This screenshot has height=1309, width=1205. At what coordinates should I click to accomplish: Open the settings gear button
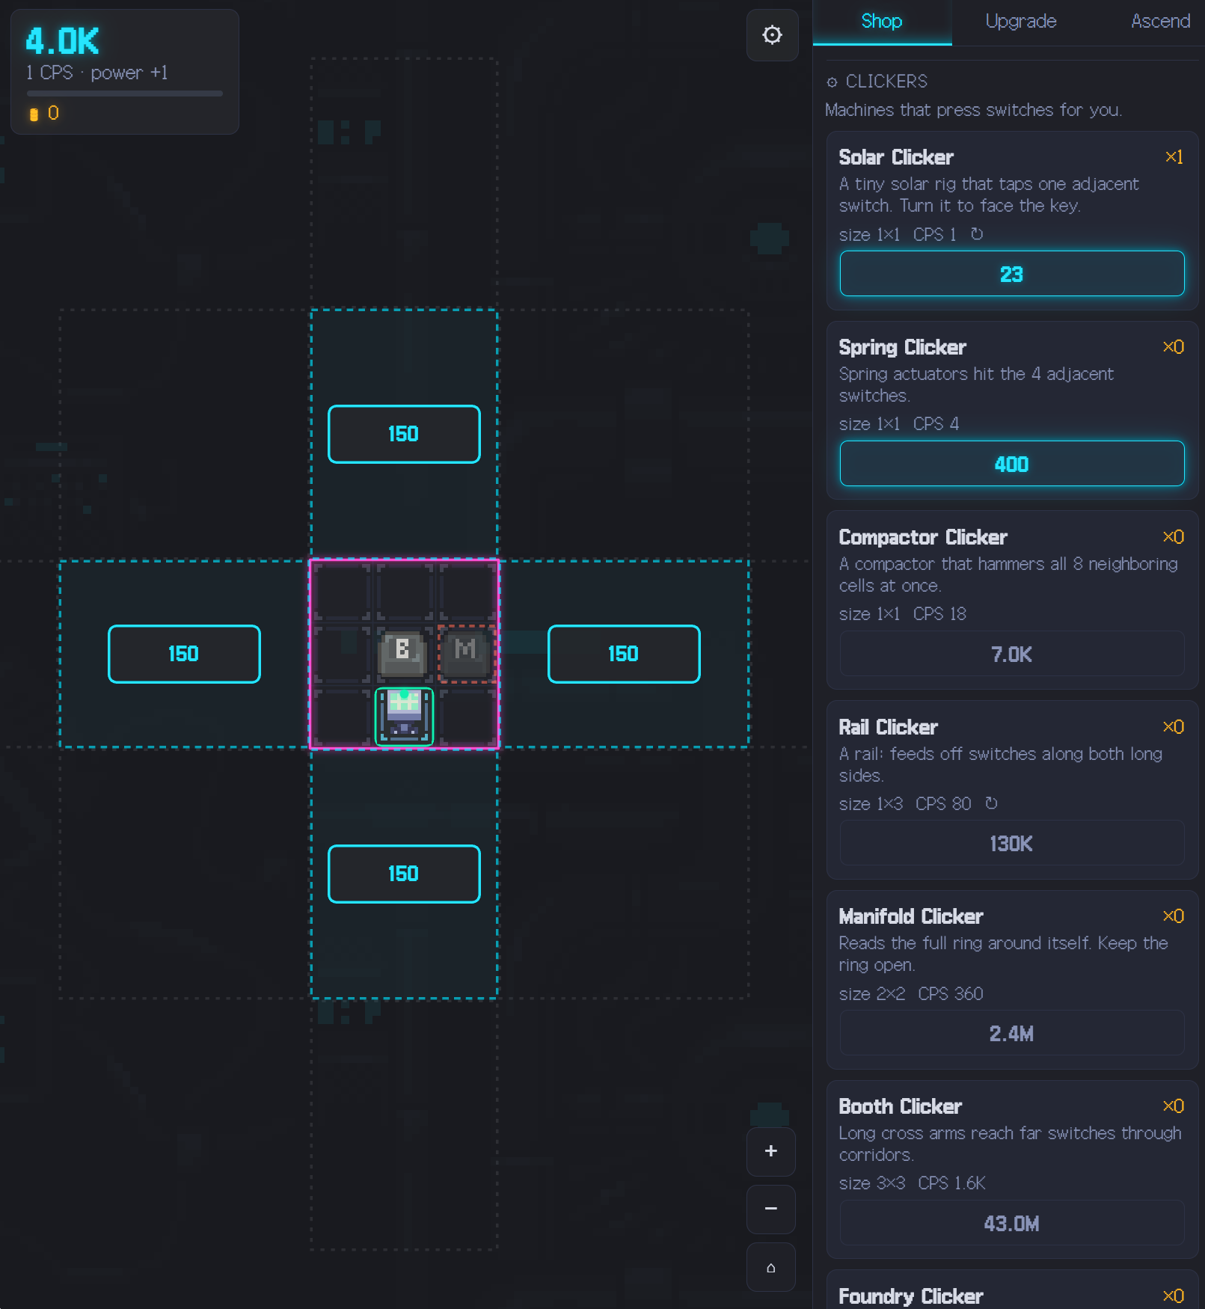click(772, 35)
